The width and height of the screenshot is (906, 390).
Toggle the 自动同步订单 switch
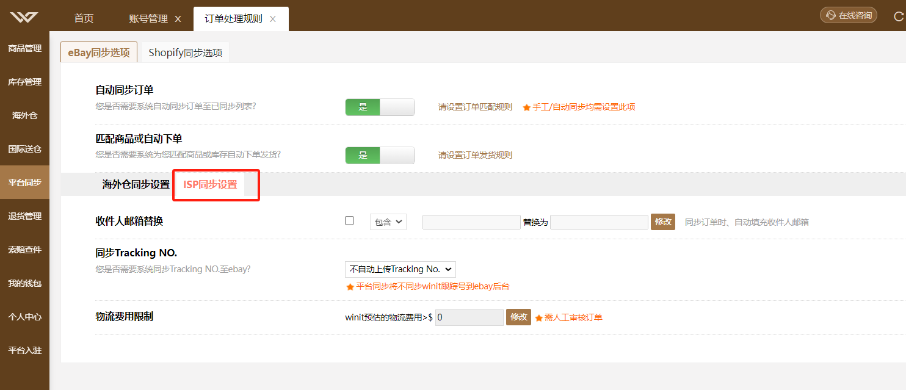[380, 107]
